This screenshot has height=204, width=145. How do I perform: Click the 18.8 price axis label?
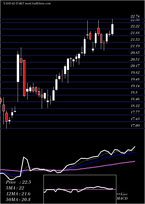134,92
